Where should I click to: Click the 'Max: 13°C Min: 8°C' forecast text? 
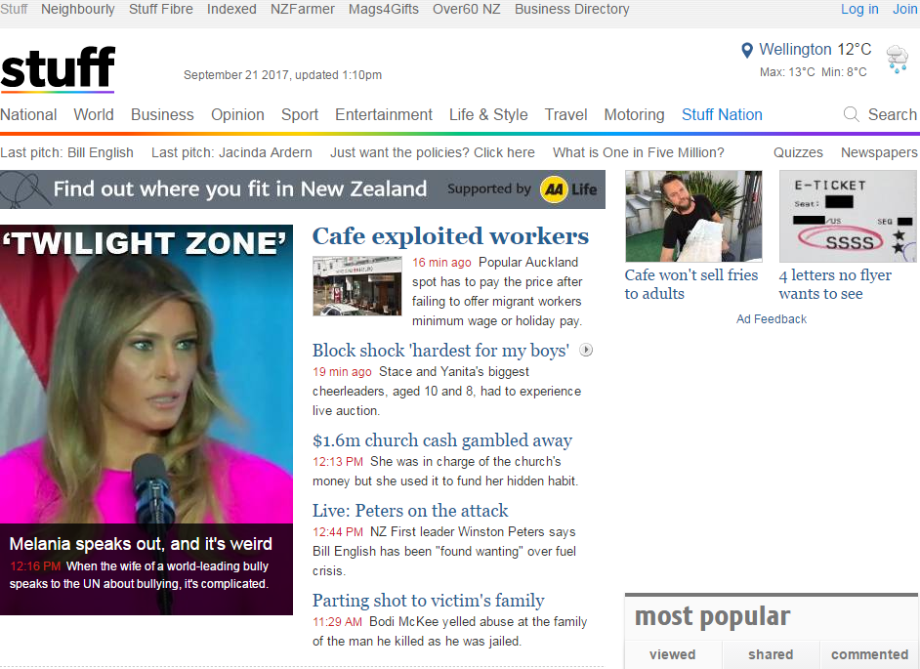click(814, 72)
